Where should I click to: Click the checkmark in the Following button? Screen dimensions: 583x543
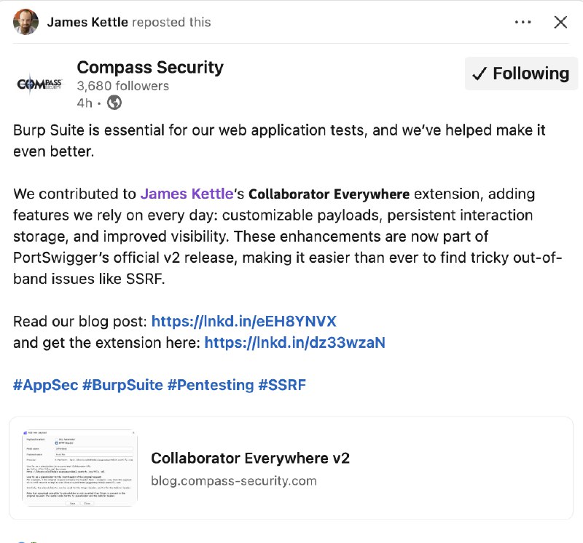[482, 73]
